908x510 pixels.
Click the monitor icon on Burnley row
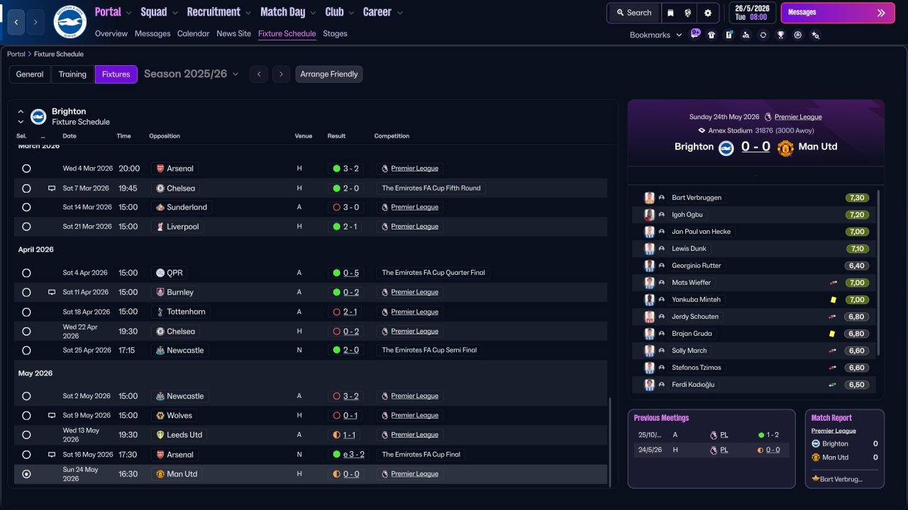(x=51, y=292)
